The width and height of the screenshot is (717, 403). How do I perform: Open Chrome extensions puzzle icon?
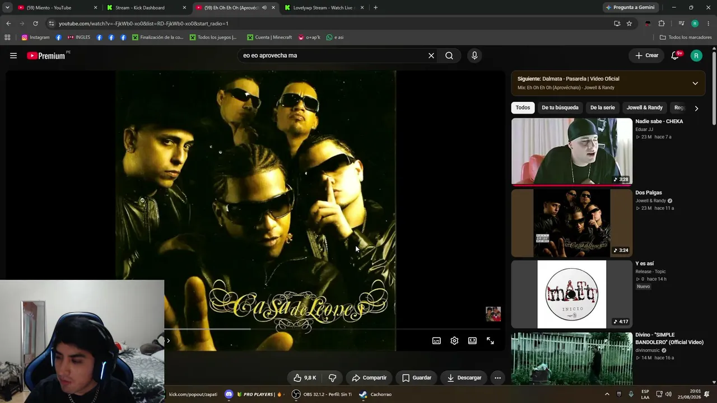coord(662,24)
